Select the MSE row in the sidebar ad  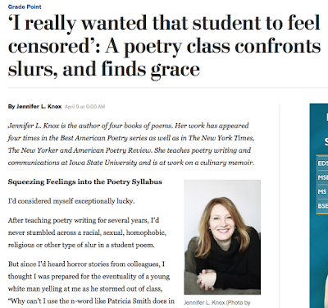click(x=322, y=177)
